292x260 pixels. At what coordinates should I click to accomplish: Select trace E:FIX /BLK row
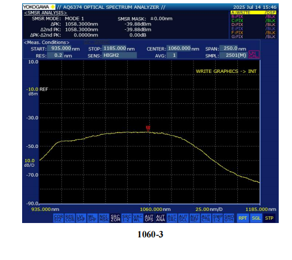[x=253, y=29]
